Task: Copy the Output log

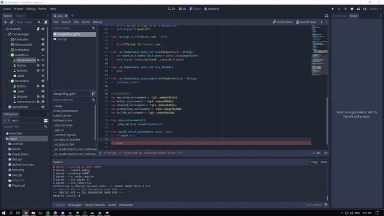Action: click(314, 162)
